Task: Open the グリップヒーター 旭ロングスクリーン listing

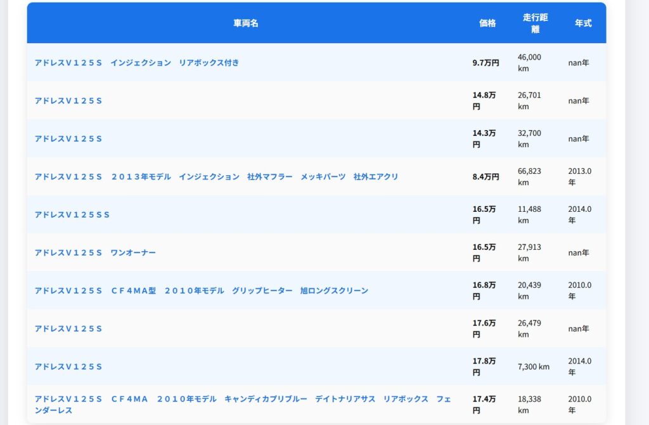Action: [x=201, y=291]
